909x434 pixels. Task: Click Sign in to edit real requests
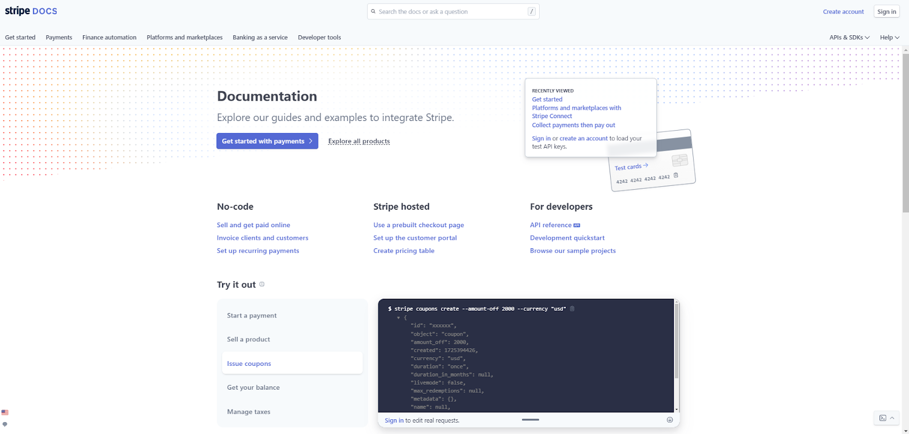[x=394, y=420]
